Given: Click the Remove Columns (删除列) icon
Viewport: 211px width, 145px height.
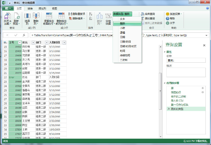Looking at the screenshot, I should (36, 16).
